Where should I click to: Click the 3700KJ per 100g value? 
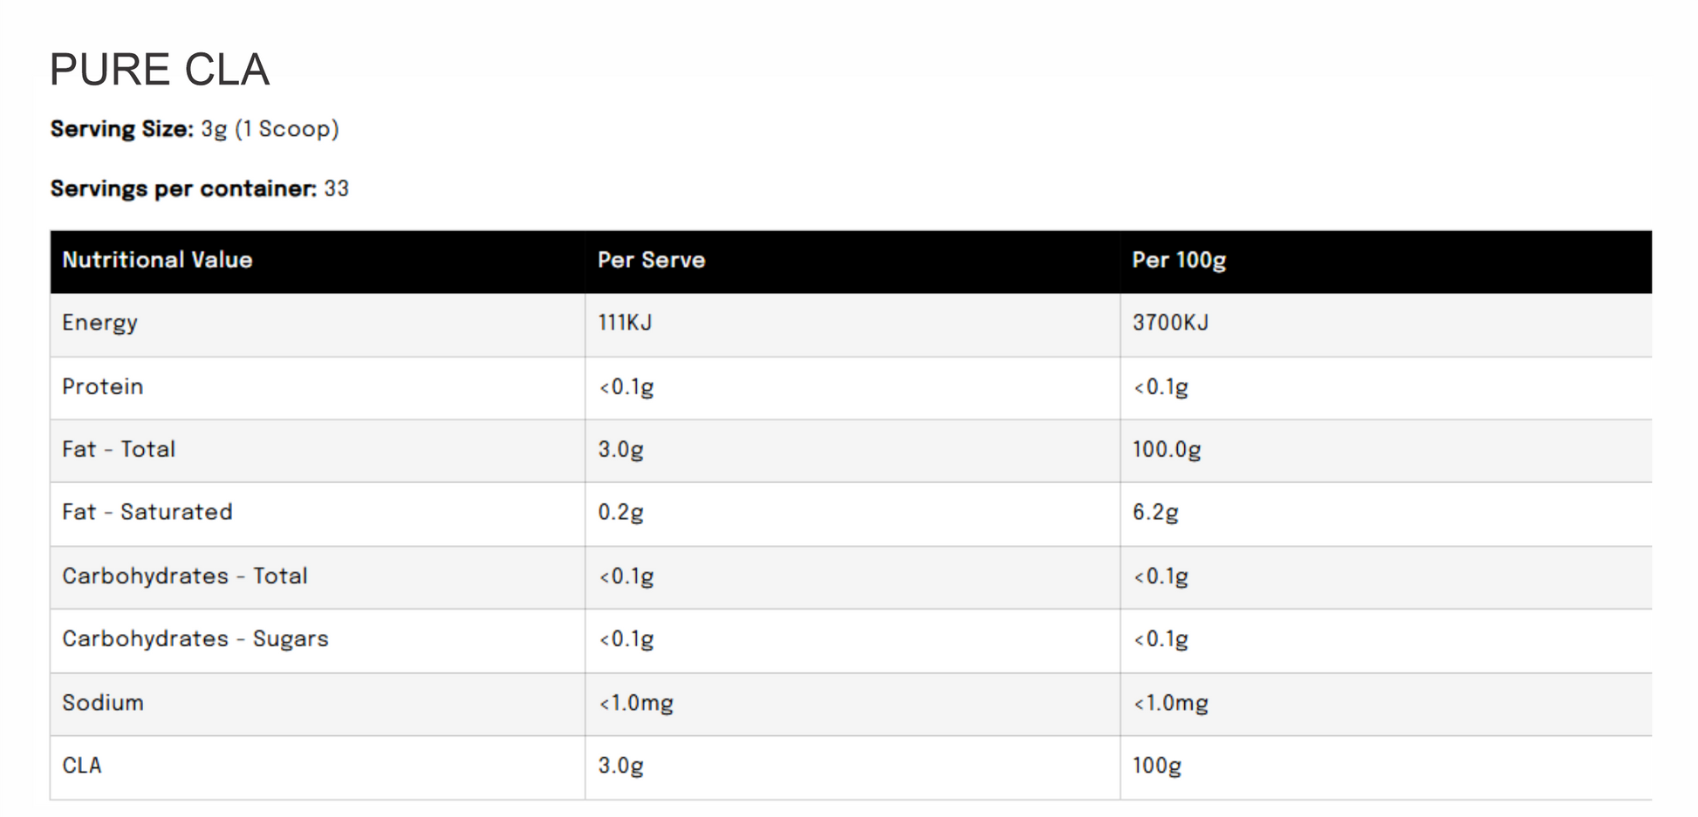pos(1170,323)
